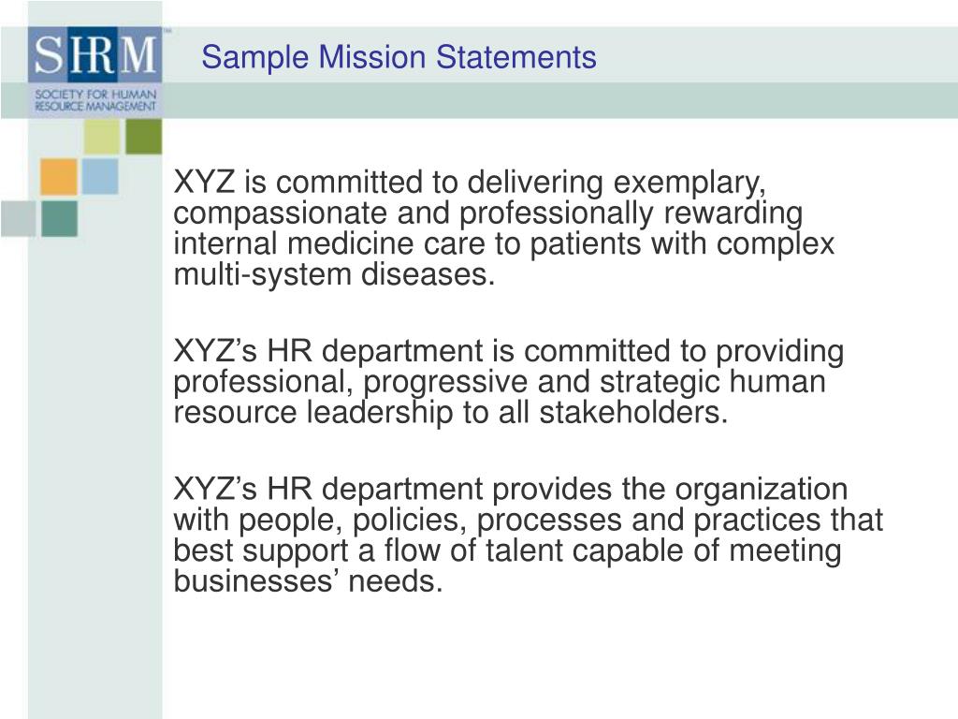The image size is (958, 719).
Task: Click the 'Sample Mission Statements' slide title
Action: tap(399, 57)
